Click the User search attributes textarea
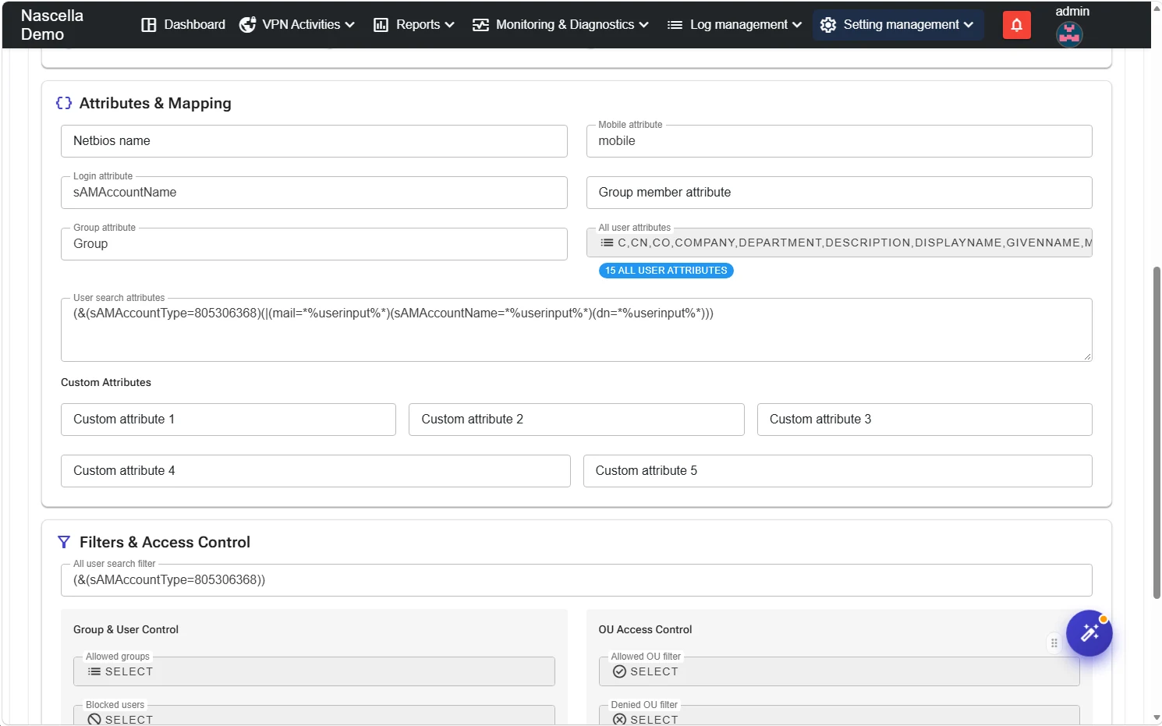The height and width of the screenshot is (726, 1162). click(x=576, y=330)
